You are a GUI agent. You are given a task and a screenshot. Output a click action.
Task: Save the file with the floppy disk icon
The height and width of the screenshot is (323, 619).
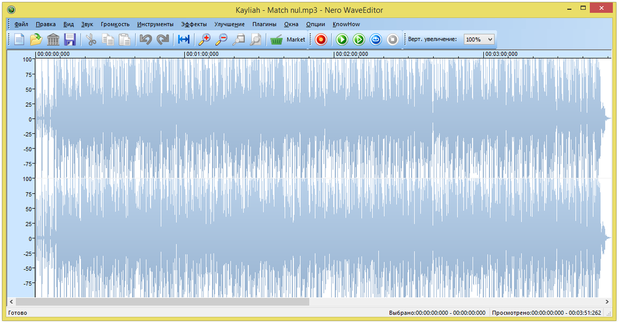[x=70, y=39]
